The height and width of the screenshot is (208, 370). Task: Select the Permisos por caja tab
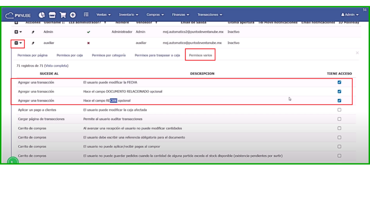[70, 55]
